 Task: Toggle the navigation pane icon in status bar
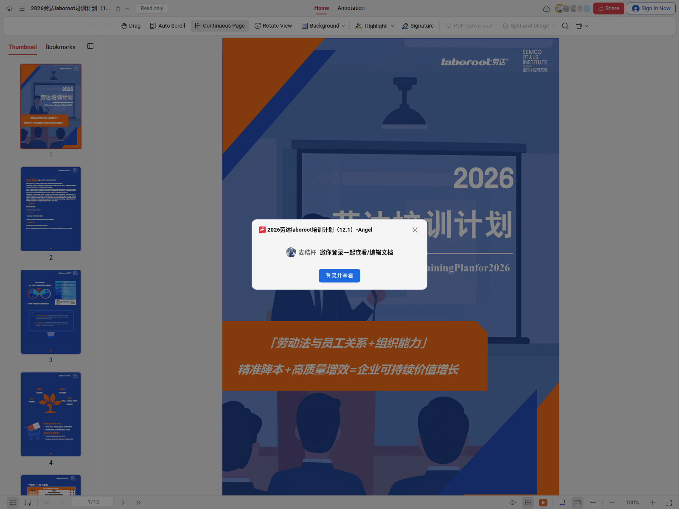click(x=13, y=502)
